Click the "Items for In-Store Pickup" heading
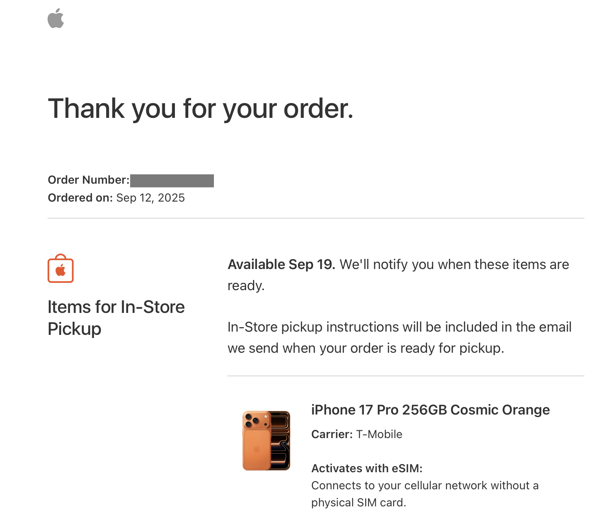The height and width of the screenshot is (521, 597). (116, 318)
